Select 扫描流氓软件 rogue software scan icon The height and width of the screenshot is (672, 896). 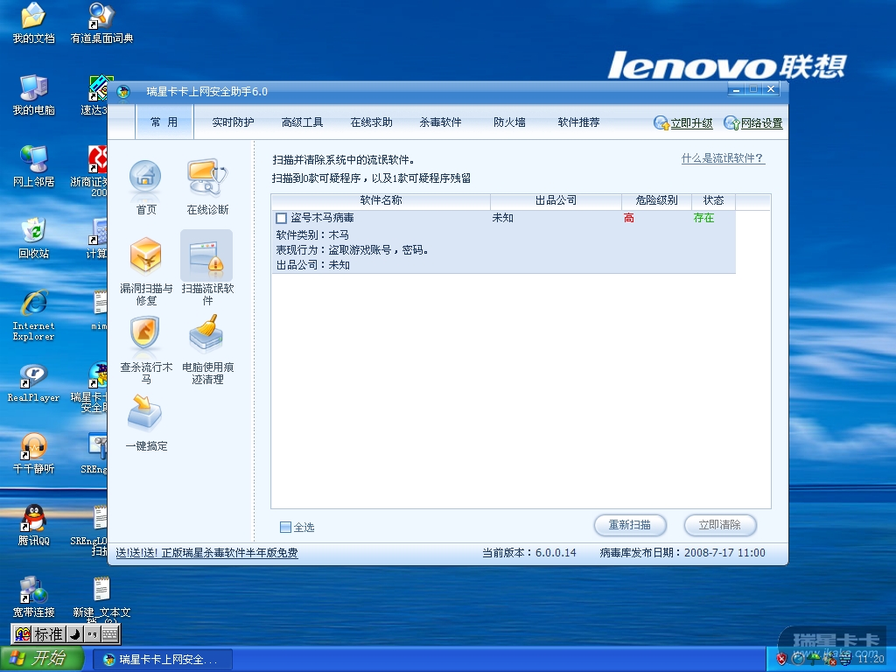click(x=206, y=256)
